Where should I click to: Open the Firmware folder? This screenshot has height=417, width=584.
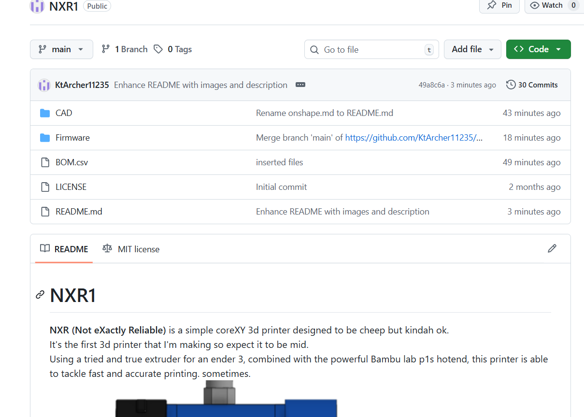pyautogui.click(x=72, y=138)
